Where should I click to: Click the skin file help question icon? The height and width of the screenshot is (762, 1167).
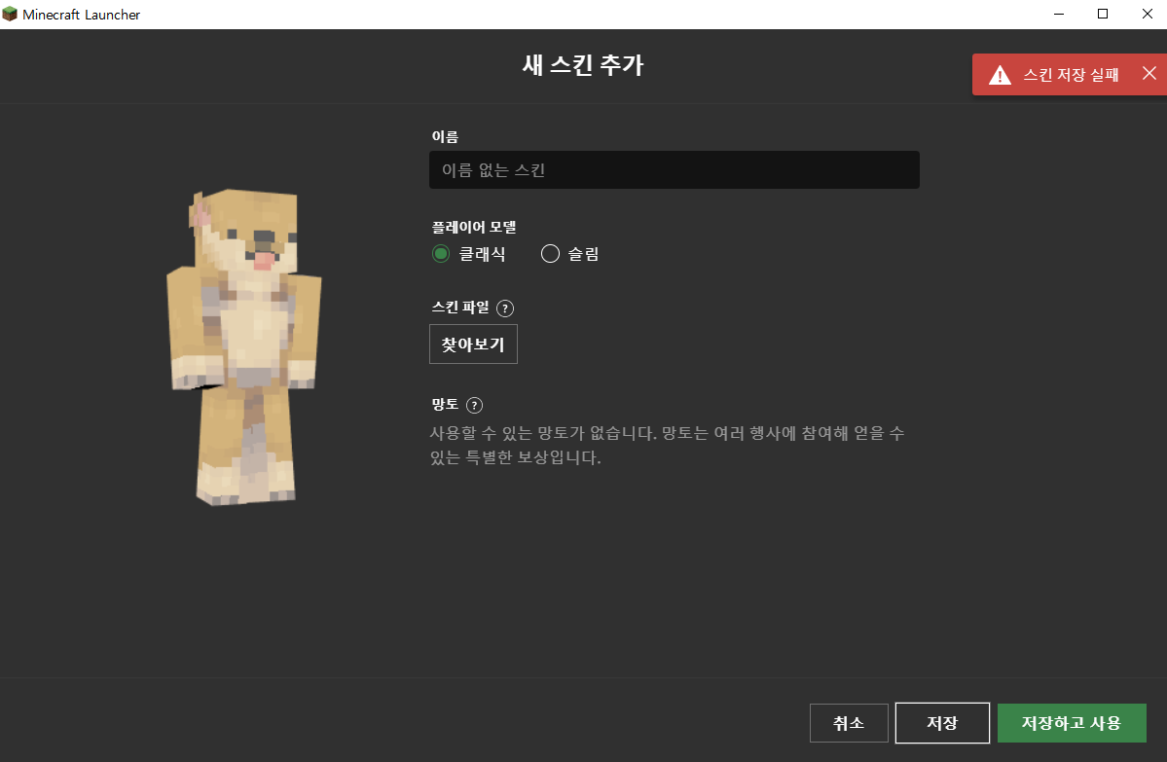point(504,308)
